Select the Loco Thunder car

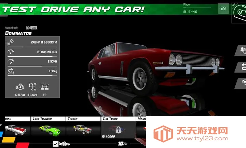pos(48,129)
